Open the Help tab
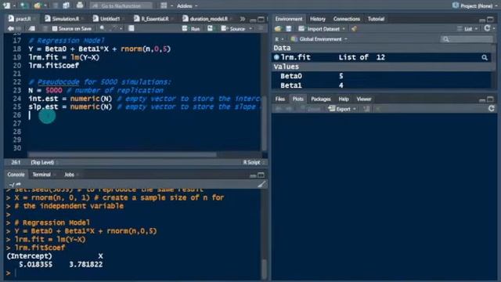The height and width of the screenshot is (282, 501). click(x=344, y=99)
